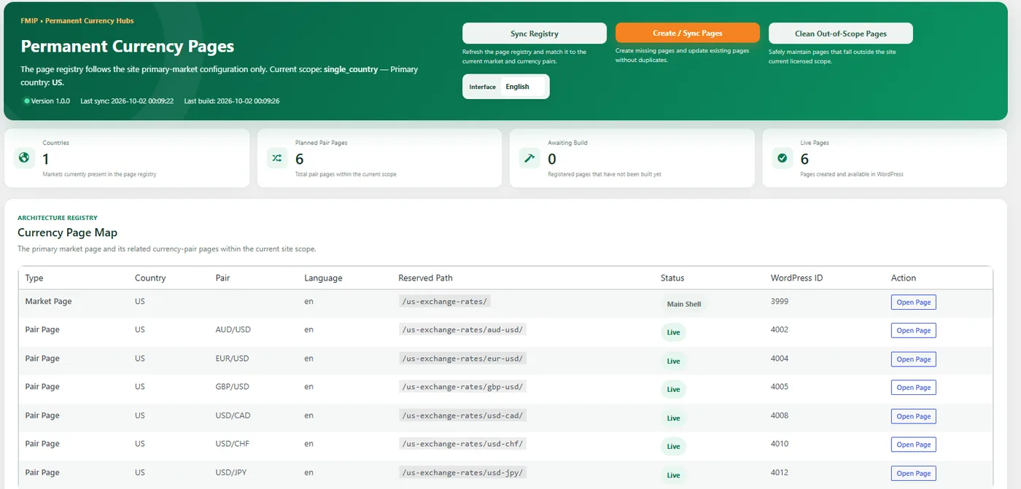Open Page for the USD/JPY pair
This screenshot has width=1021, height=489.
[x=914, y=474]
